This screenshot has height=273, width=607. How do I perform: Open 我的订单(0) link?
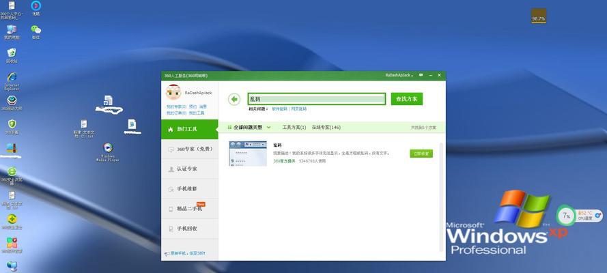pos(177,113)
